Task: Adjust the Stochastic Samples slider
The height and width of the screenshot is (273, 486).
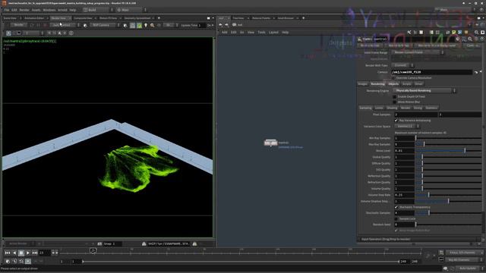Action: 449,213
